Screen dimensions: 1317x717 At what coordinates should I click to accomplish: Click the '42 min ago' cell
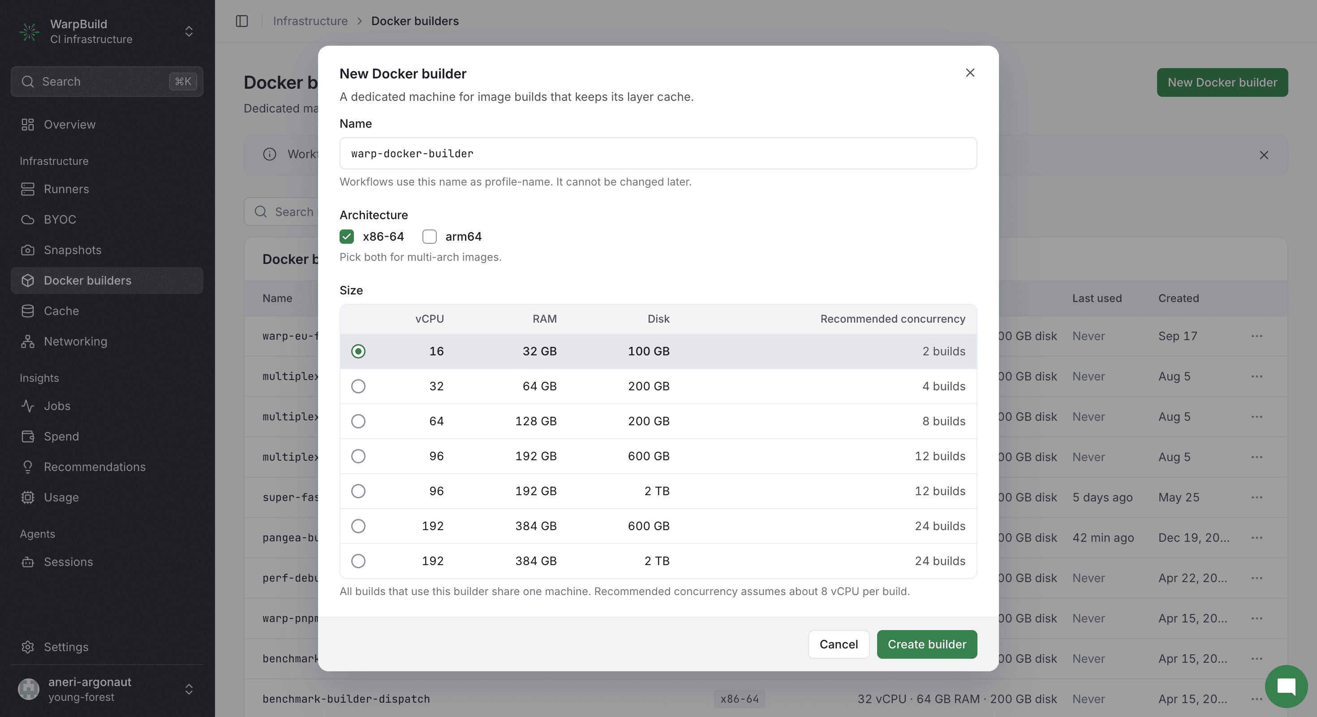point(1103,537)
